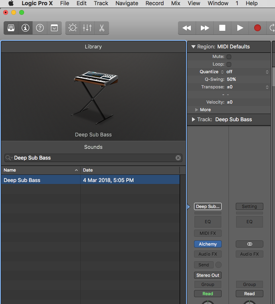Enable the Mute checkbox in Region inspector
Screen dimensions: 275x304
pos(229,57)
